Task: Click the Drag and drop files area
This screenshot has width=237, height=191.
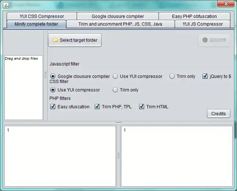Action: (x=24, y=87)
